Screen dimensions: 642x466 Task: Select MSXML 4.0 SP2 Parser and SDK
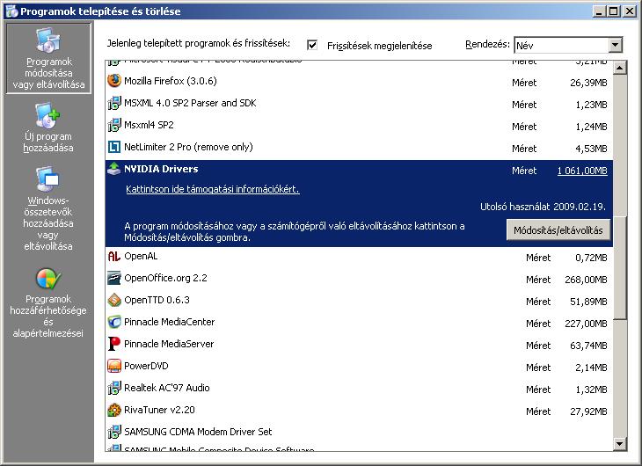pyautogui.click(x=359, y=103)
